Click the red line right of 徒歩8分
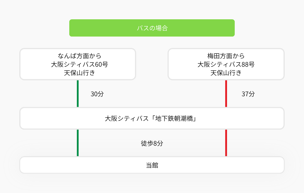The image size is (304, 193). tap(226, 143)
